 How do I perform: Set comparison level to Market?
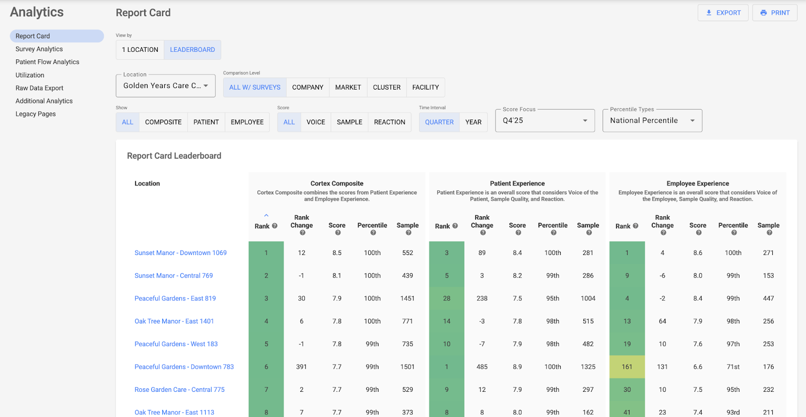click(x=348, y=88)
